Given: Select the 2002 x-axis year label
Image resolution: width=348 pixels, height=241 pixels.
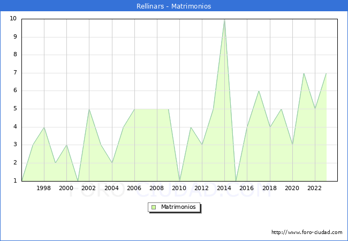Looking at the screenshot, I should click(x=89, y=188).
